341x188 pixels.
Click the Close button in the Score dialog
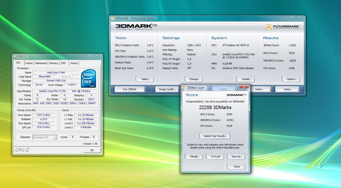coord(236,167)
